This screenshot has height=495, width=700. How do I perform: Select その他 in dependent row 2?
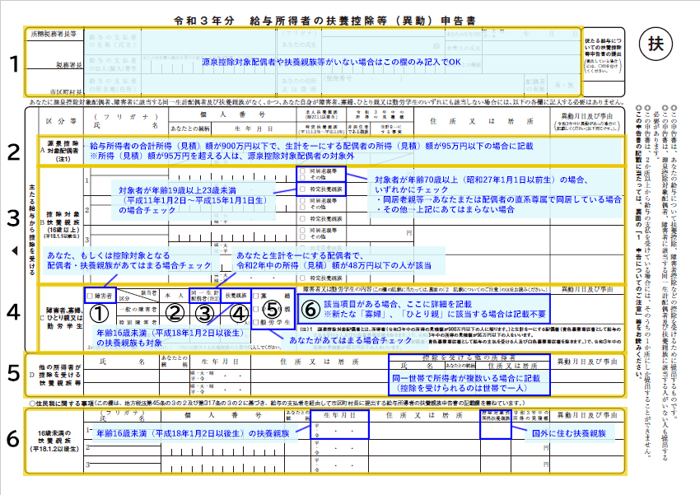302,207
